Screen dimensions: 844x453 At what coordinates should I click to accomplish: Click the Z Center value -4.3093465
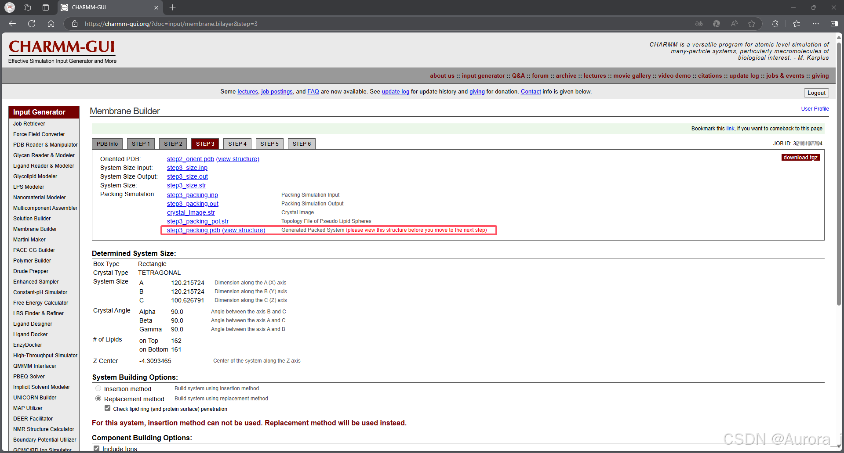pyautogui.click(x=155, y=361)
